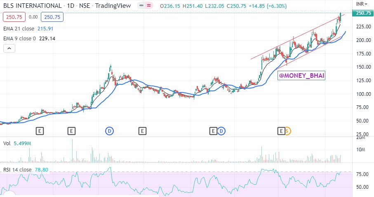
Task: Click the E earnings marker beside the S marker
Action: pyautogui.click(x=281, y=131)
